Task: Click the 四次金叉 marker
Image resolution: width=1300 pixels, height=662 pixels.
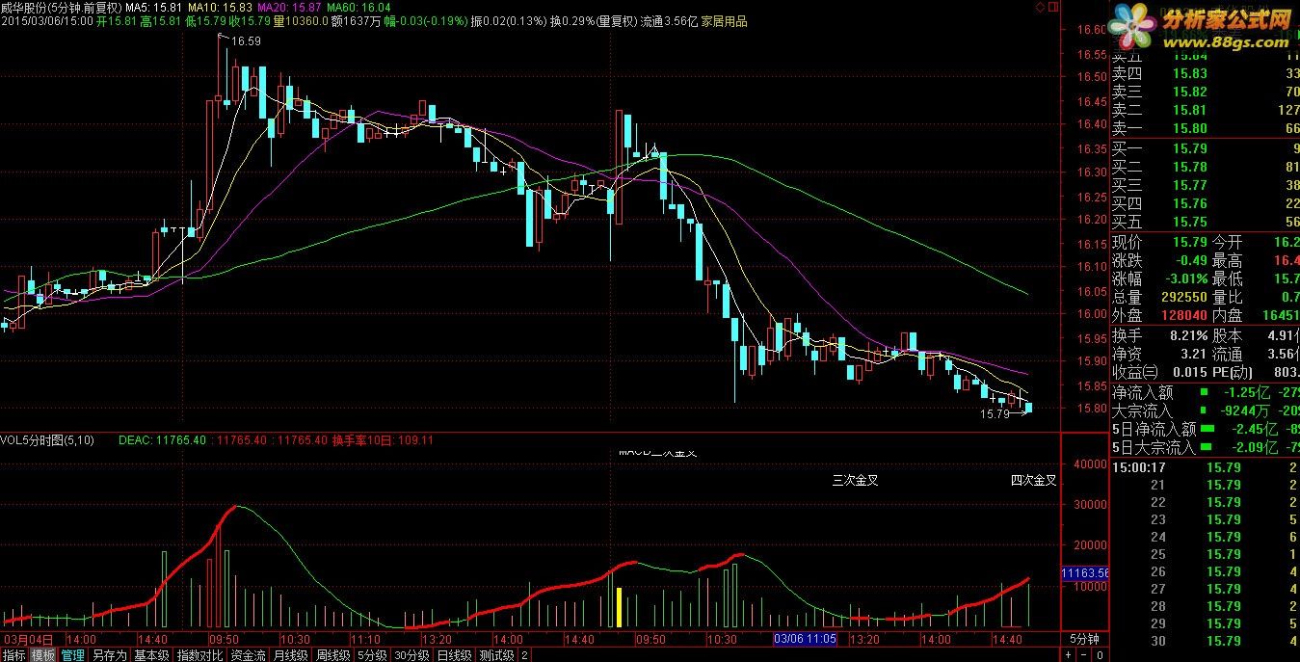Action: tap(1033, 480)
